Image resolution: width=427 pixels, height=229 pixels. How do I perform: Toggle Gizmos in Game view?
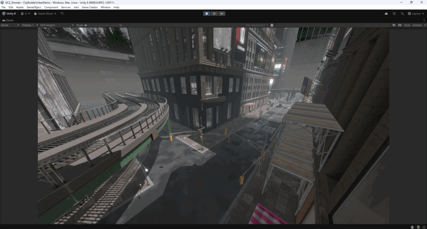(417, 25)
